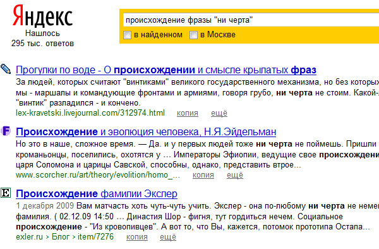Image resolution: width=379 pixels, height=249 pixels.
Task: Enable the 'в найденном' checkbox
Action: point(127,35)
